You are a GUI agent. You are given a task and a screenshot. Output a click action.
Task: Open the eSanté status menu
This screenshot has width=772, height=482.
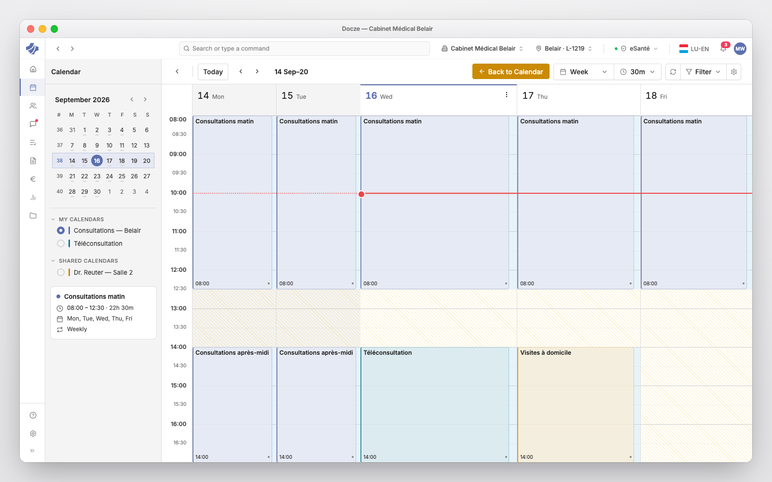[636, 49]
